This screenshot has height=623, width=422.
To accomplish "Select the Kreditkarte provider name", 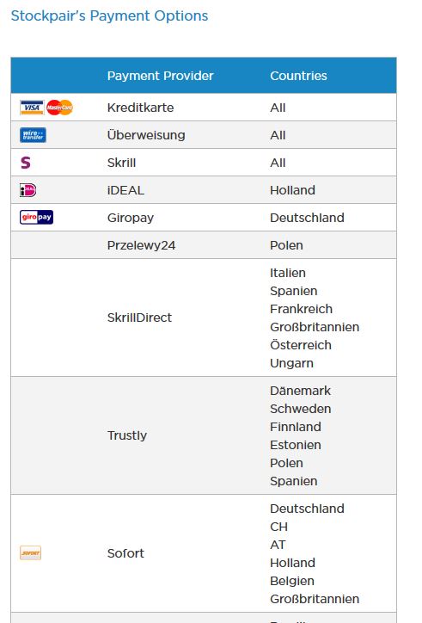I will [x=141, y=108].
